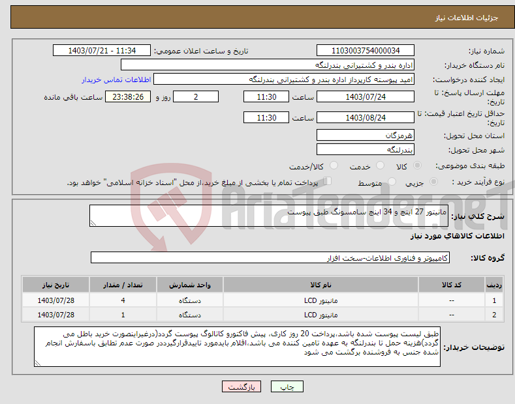
Task: Click دستگاه unit in row 1
Action: click(190, 300)
